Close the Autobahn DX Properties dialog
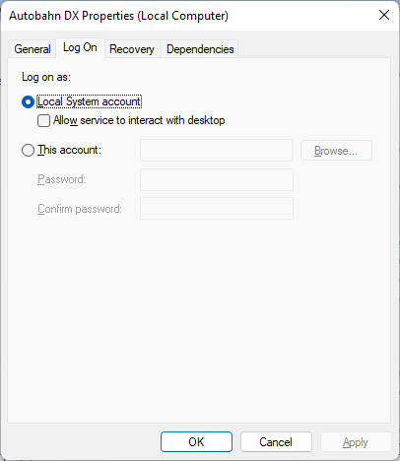Viewport: 400px width, 461px height. (384, 15)
